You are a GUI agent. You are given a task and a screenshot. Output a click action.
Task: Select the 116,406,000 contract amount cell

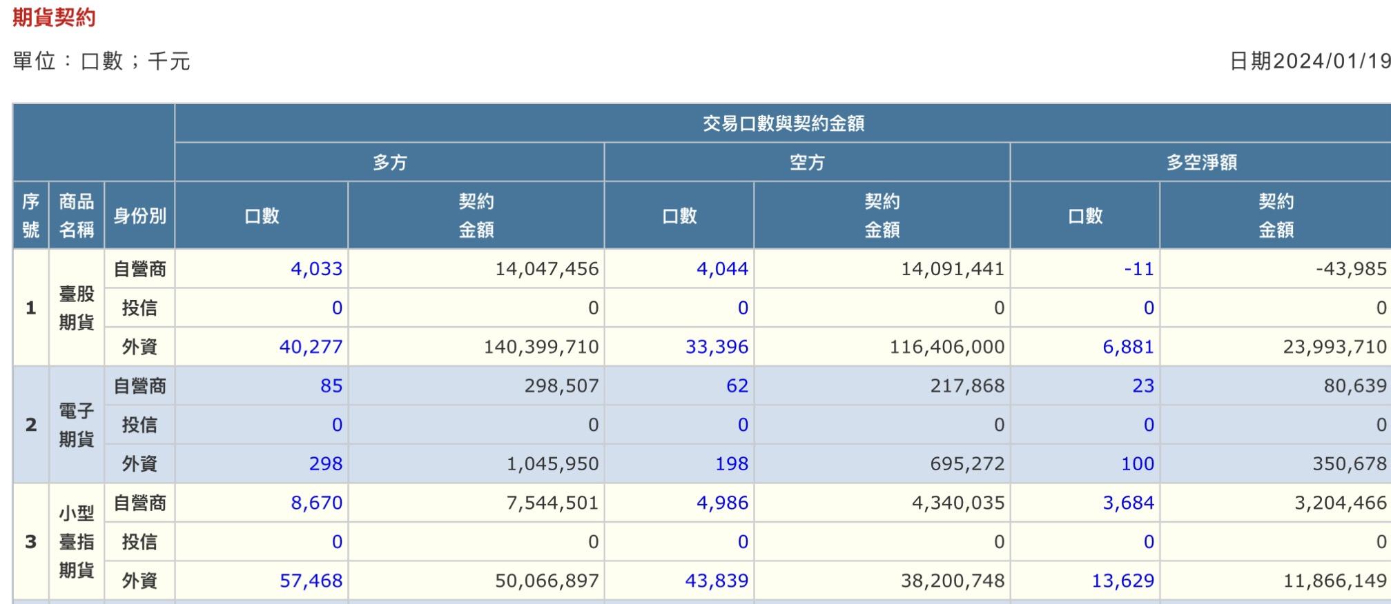[x=882, y=347]
